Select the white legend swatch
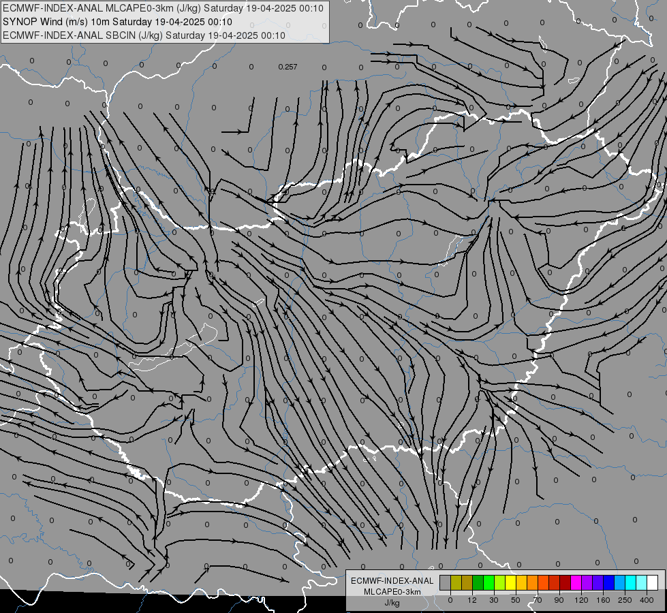The width and height of the screenshot is (667, 613). click(x=652, y=582)
